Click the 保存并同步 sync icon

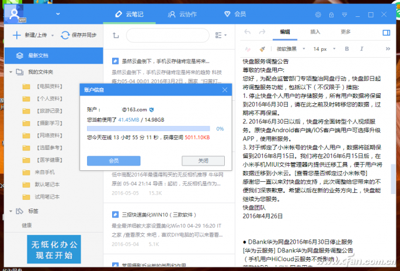tap(65, 35)
